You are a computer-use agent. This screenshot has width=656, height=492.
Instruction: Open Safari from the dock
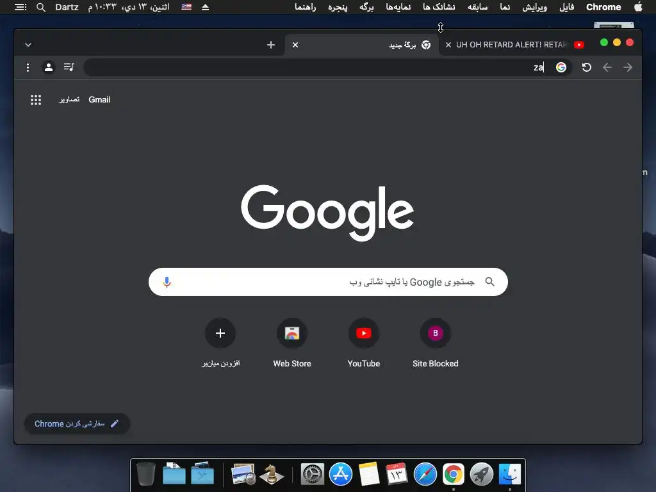[x=425, y=474]
